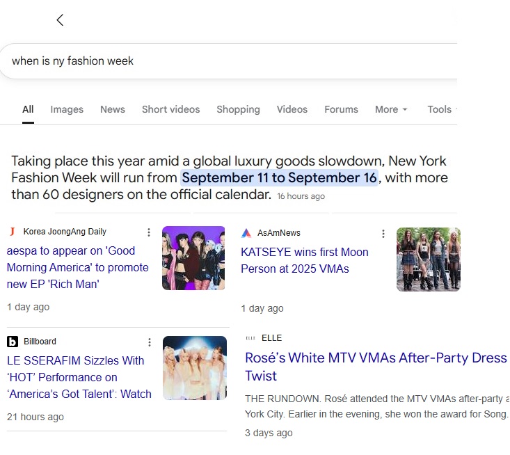Open options for the LE SSERAFIM article

pyautogui.click(x=150, y=342)
